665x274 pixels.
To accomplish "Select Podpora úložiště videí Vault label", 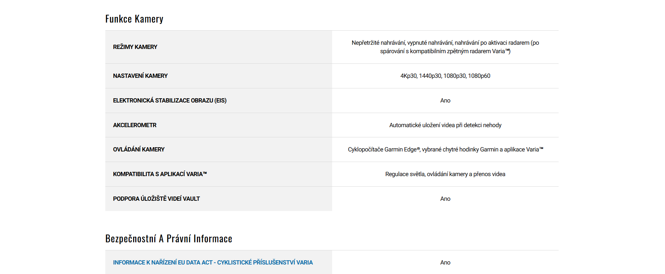I will 156,199.
